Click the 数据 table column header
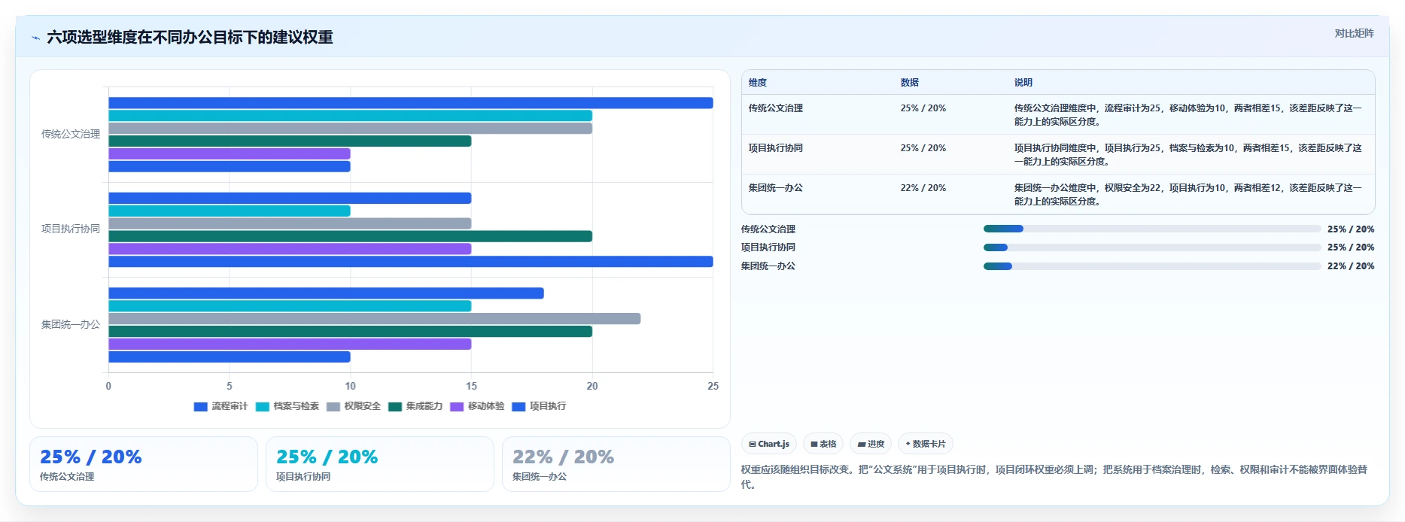1405x522 pixels. 910,83
